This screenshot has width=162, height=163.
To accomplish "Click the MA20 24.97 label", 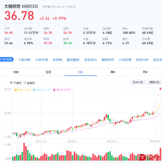I will 64,90.
